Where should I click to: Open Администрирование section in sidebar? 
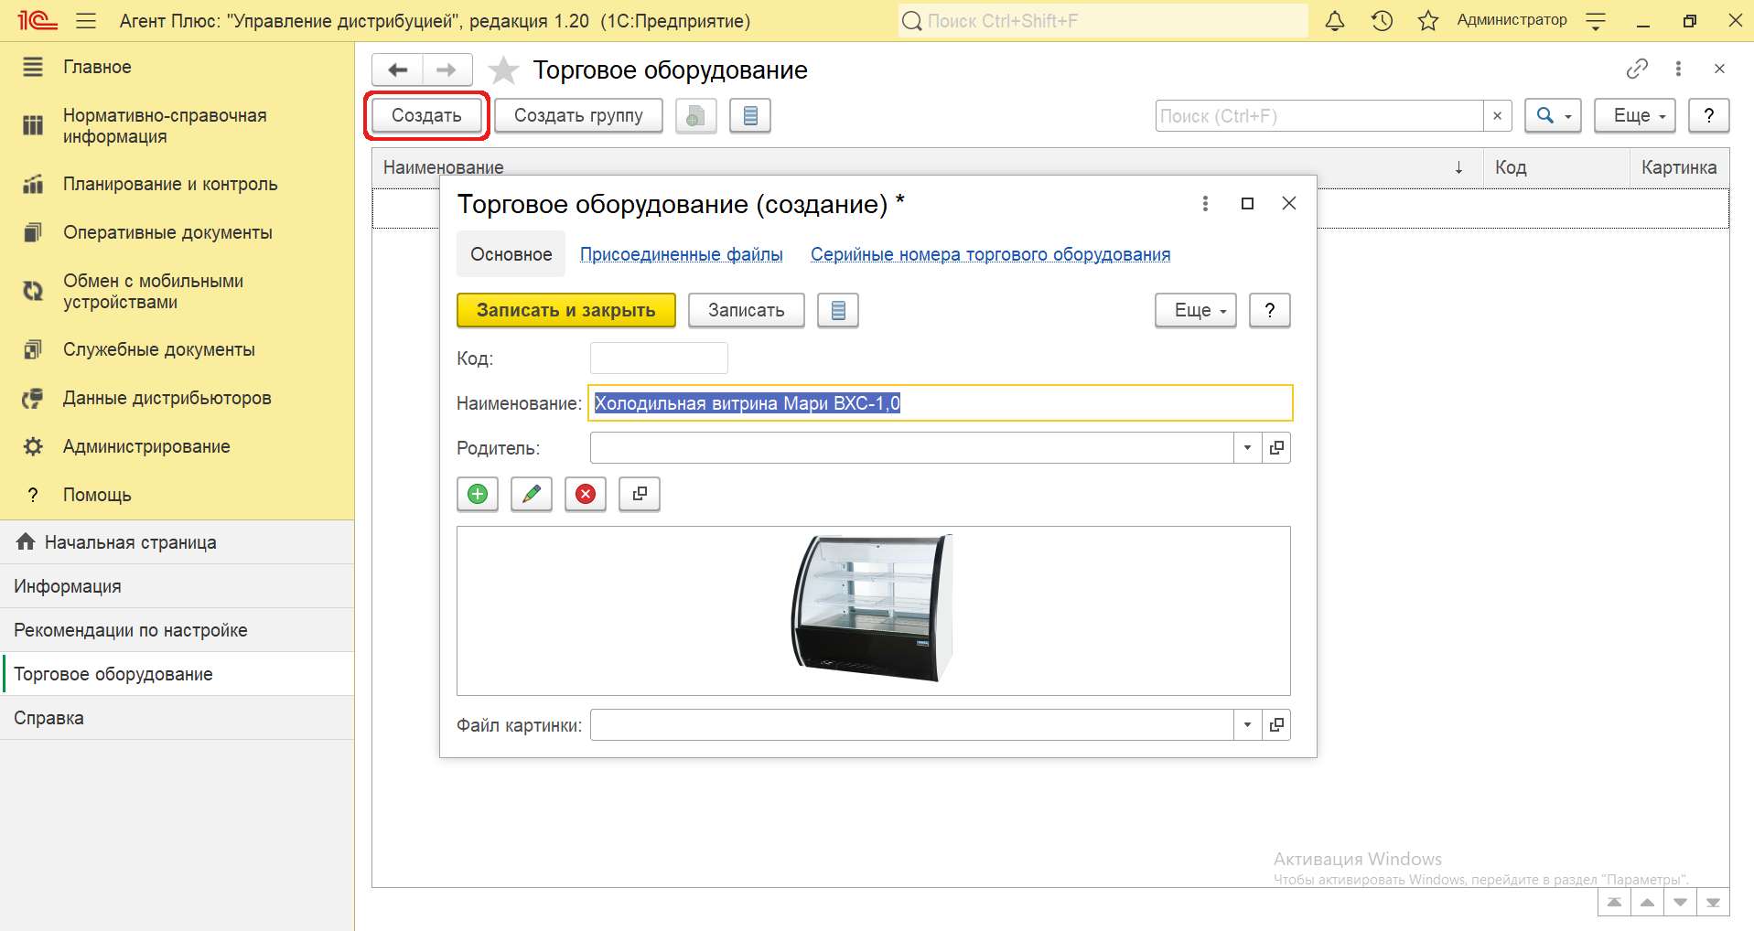[146, 446]
